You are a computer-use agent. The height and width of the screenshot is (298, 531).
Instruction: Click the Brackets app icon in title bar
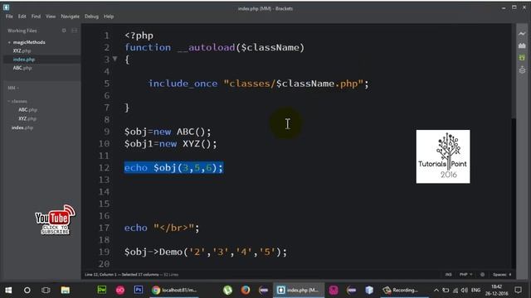(x=6, y=7)
